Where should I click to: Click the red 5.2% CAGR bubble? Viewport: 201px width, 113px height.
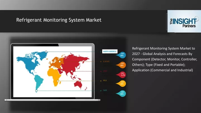point(121,74)
